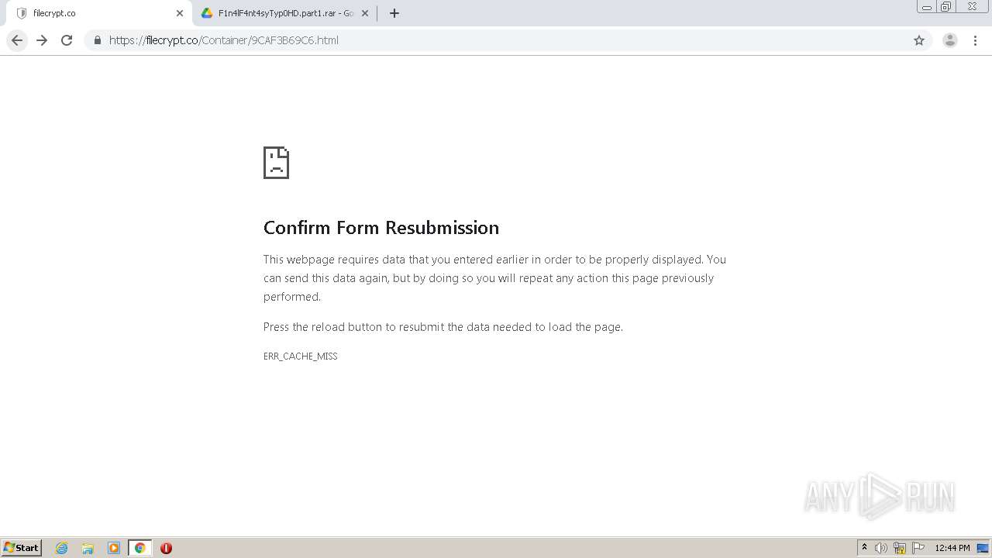Image resolution: width=992 pixels, height=558 pixels.
Task: Select the ERR_CACHE_MISS error code text
Action: (x=301, y=356)
